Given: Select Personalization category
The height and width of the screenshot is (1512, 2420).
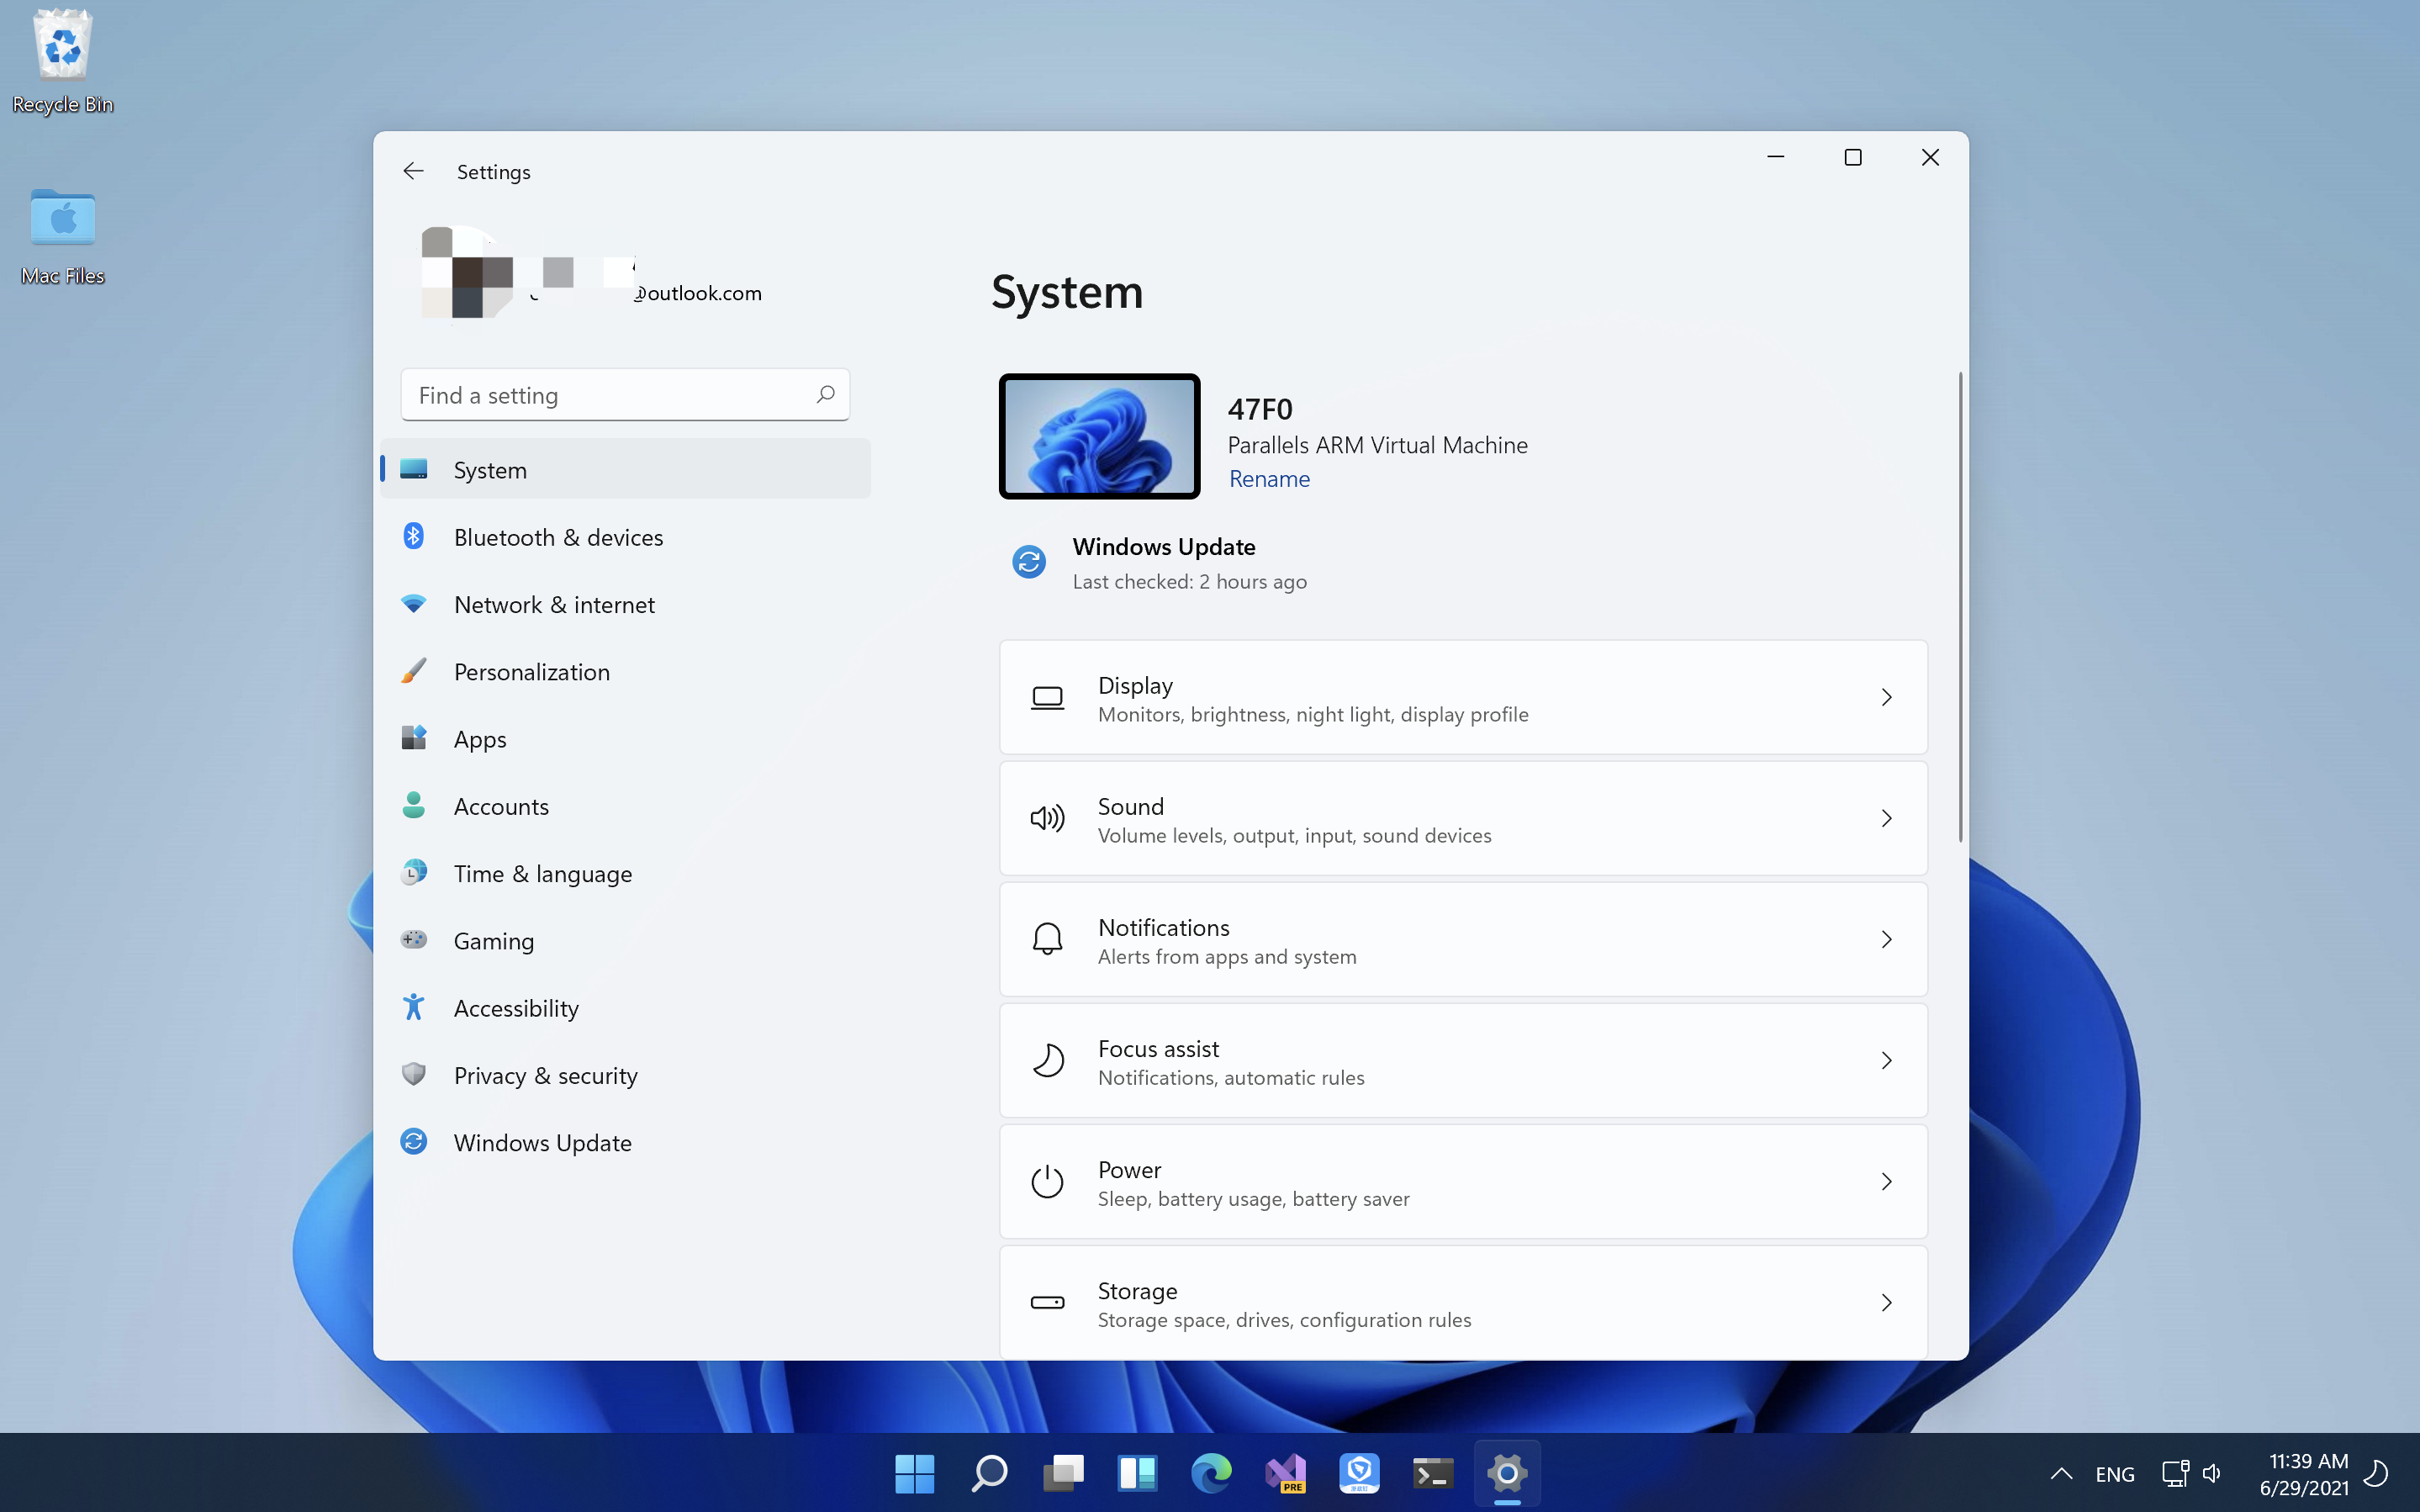Looking at the screenshot, I should coord(625,671).
